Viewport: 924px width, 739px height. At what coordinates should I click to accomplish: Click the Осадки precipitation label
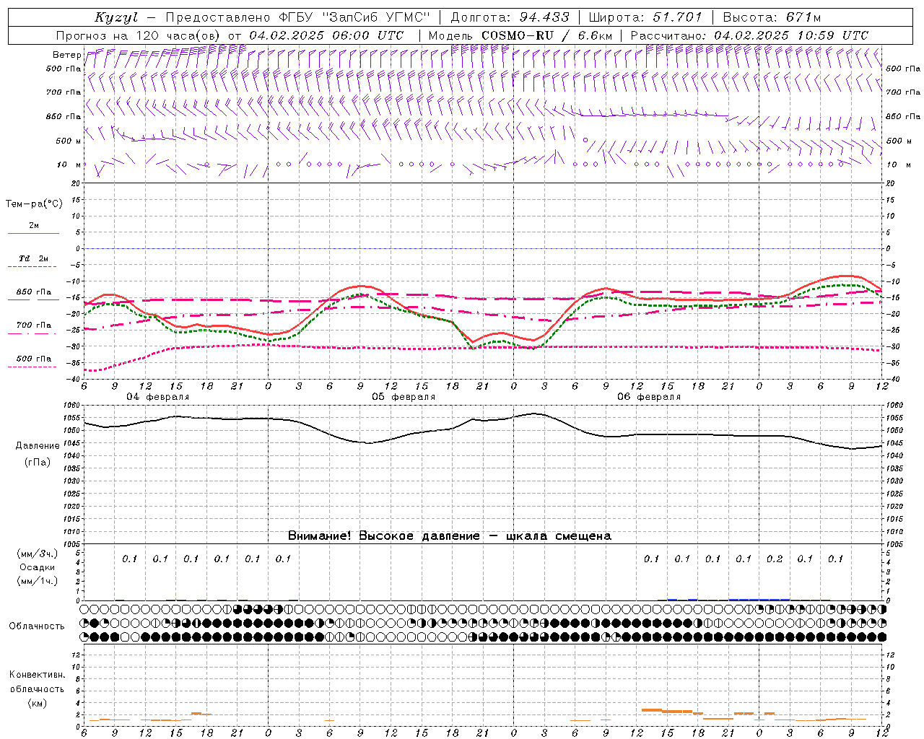(38, 567)
